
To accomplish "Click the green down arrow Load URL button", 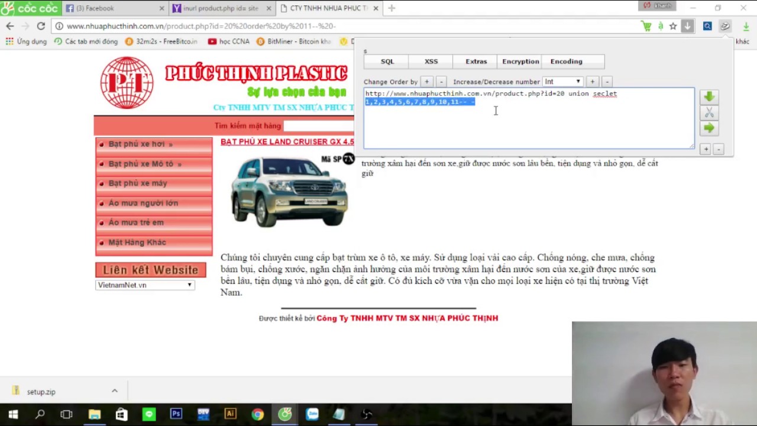I will coord(709,96).
